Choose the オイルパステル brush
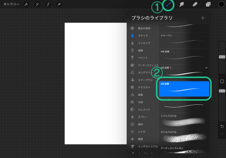 point(184,137)
